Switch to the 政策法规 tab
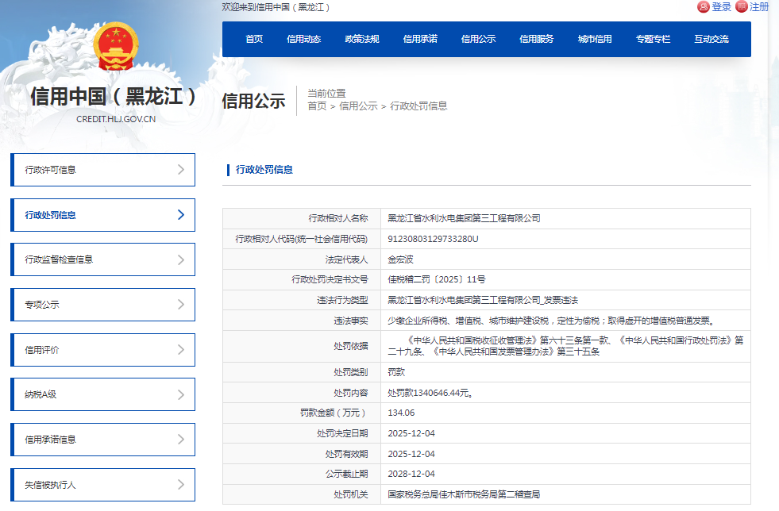This screenshot has height=511, width=779. pyautogui.click(x=362, y=38)
